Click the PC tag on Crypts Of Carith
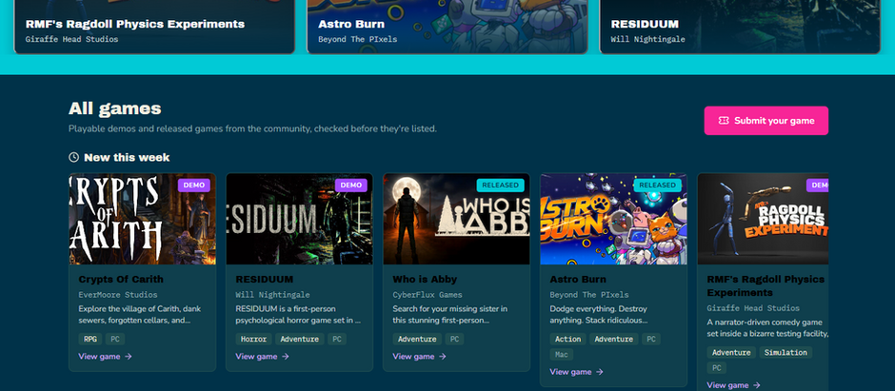This screenshot has height=391, width=895. tap(115, 339)
